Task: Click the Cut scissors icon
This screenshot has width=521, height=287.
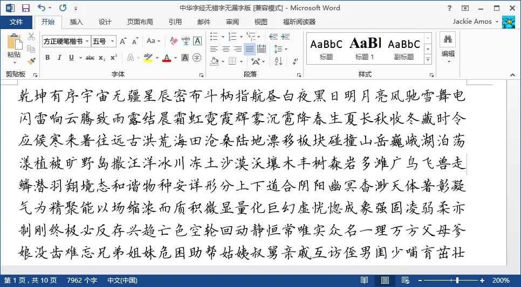Action: (x=32, y=37)
